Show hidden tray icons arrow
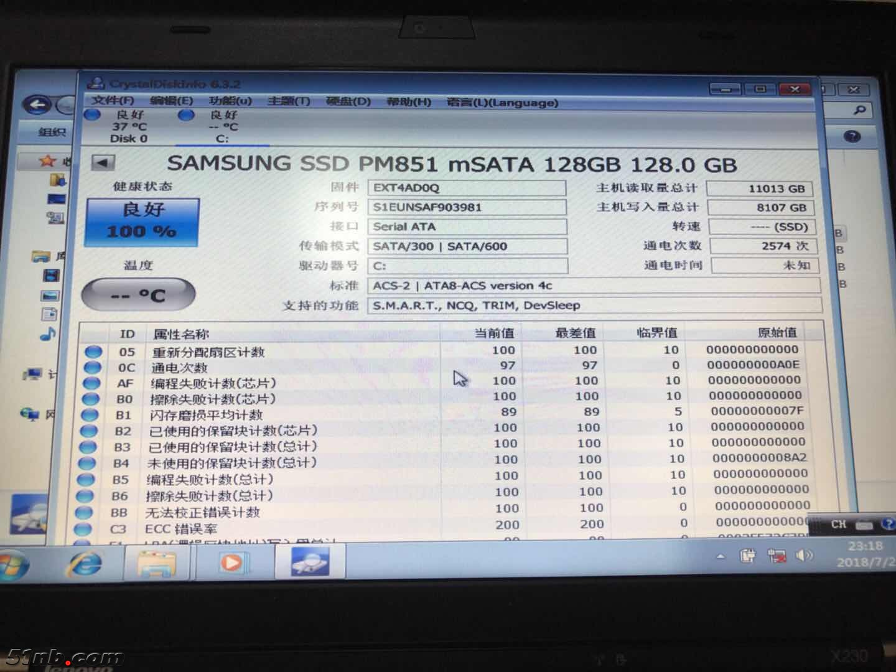896x672 pixels. tap(721, 556)
